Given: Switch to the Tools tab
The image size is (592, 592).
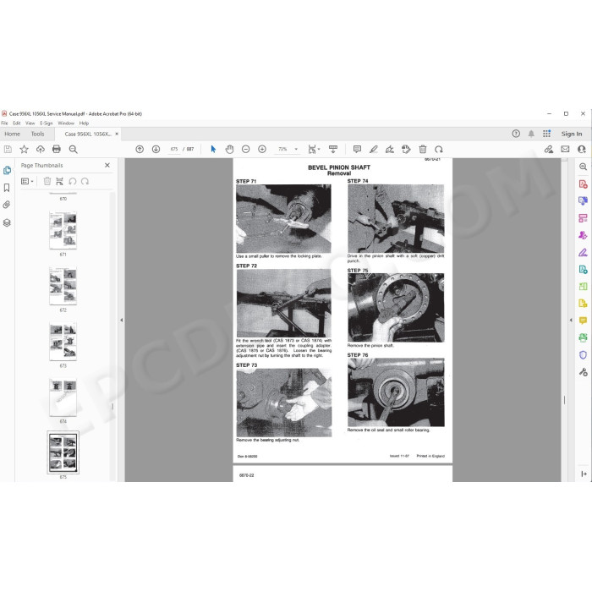Looking at the screenshot, I should [x=37, y=134].
